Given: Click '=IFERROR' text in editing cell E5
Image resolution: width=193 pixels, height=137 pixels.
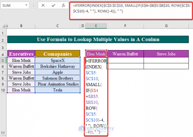Looking at the screenshot, I should click(x=96, y=61).
